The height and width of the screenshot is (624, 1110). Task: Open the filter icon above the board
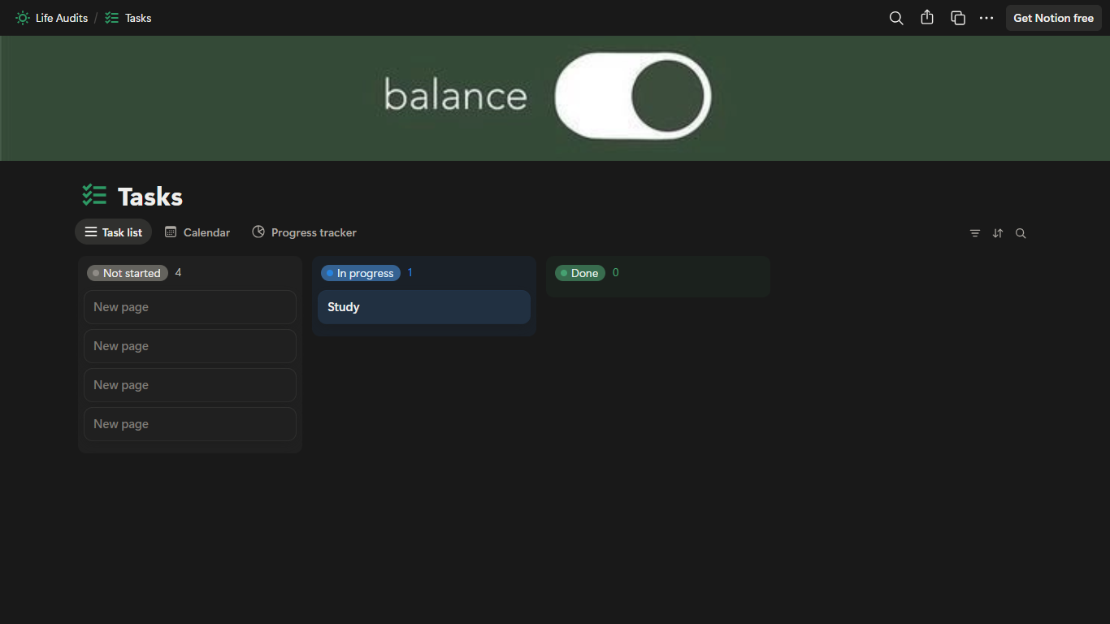pyautogui.click(x=975, y=233)
